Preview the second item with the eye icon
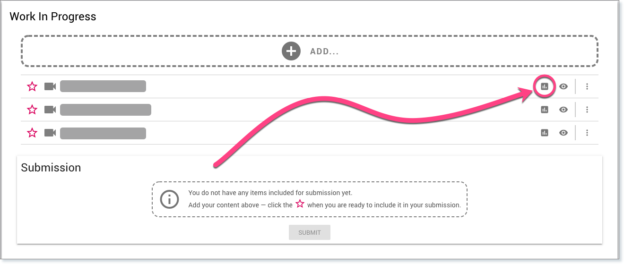The height and width of the screenshot is (264, 624). click(x=563, y=110)
